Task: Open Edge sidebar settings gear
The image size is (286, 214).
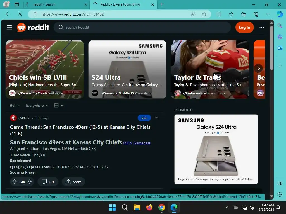Action: 280,194
